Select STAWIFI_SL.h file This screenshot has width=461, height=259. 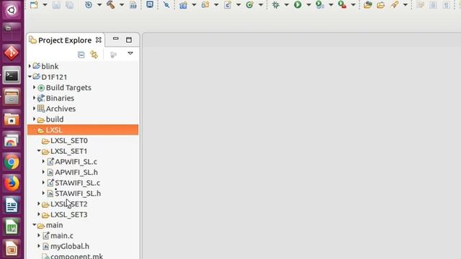[x=73, y=194]
